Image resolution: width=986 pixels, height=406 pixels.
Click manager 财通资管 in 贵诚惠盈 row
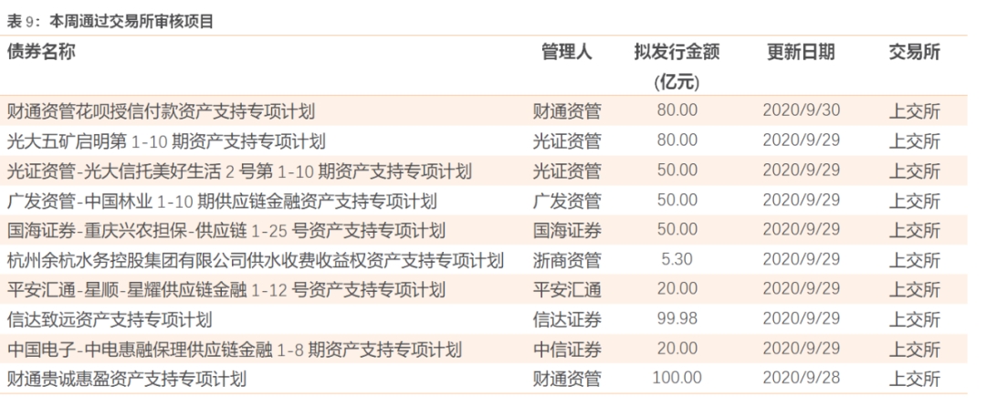click(x=567, y=379)
